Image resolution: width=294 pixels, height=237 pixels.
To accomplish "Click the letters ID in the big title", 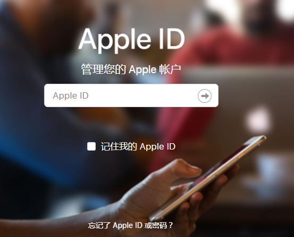I will (172, 39).
